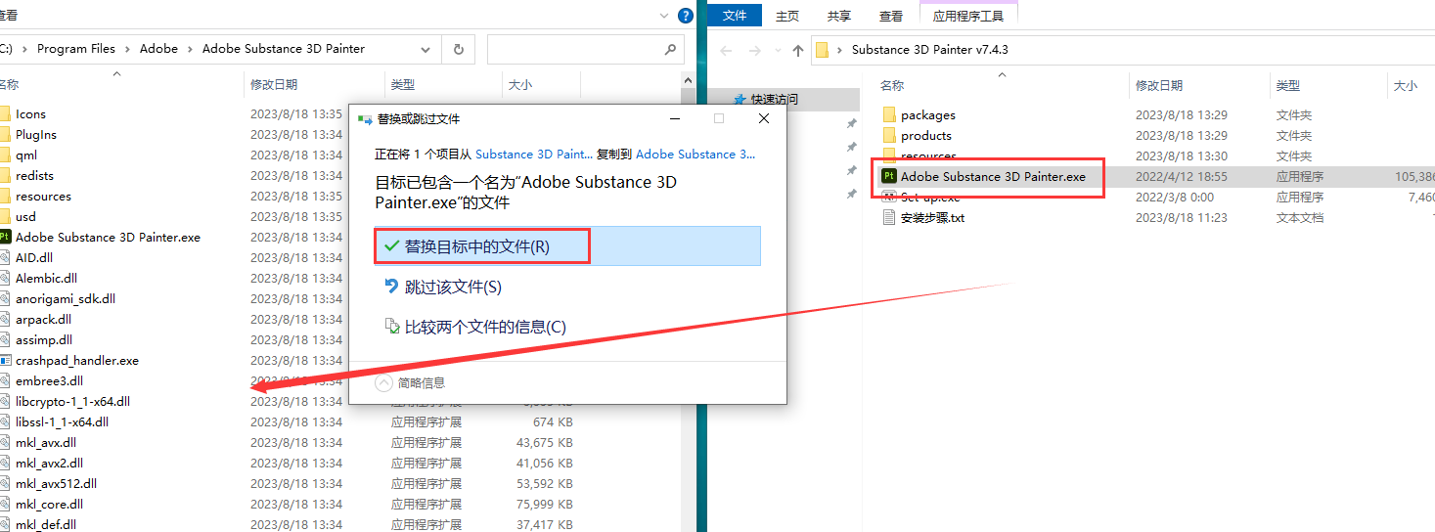1435x532 pixels.
Task: Select the redists folder
Action: (x=34, y=176)
